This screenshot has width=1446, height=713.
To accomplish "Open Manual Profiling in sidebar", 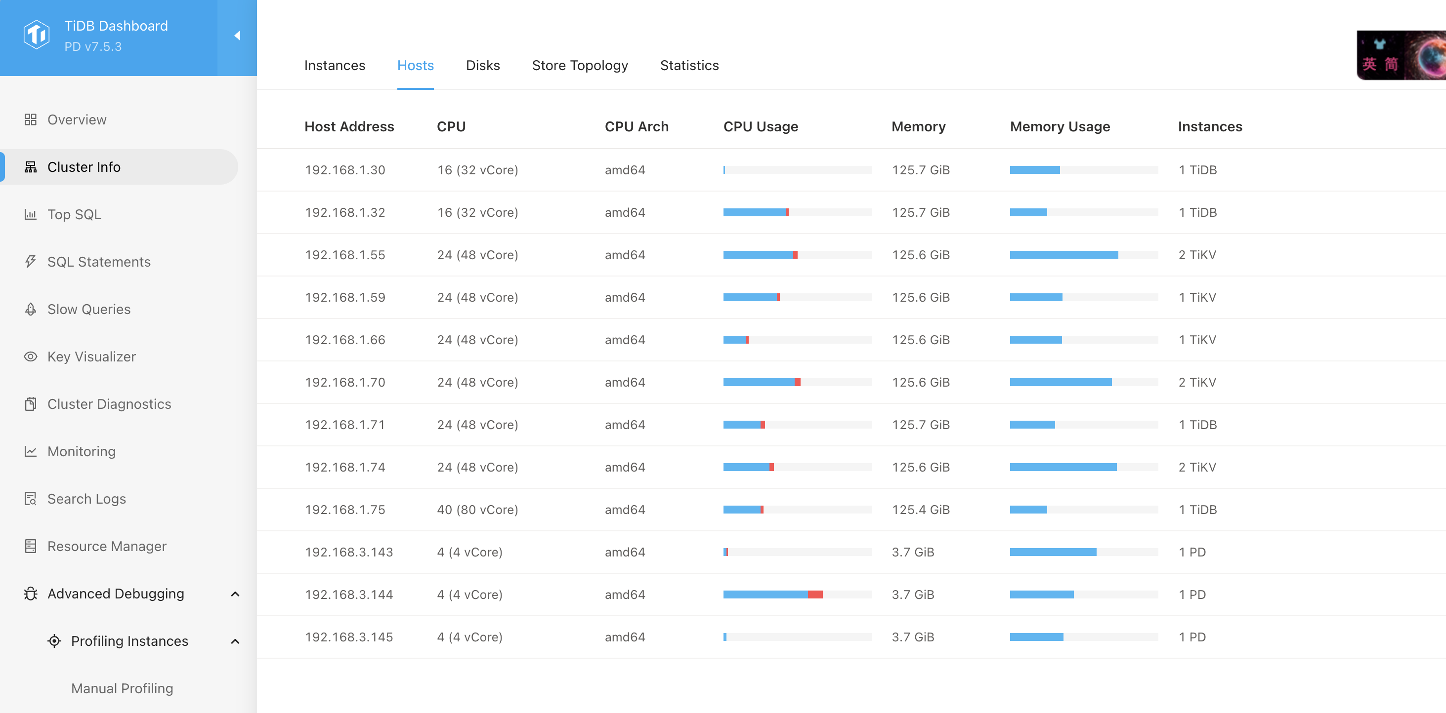I will (122, 688).
